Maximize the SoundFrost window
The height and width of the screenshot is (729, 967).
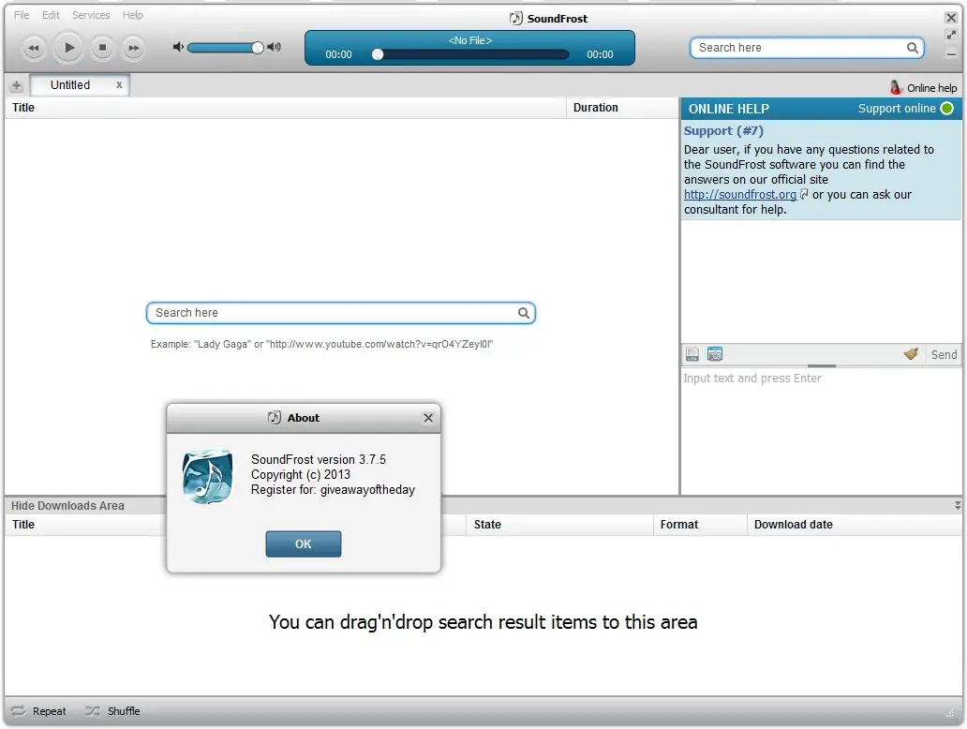(951, 36)
